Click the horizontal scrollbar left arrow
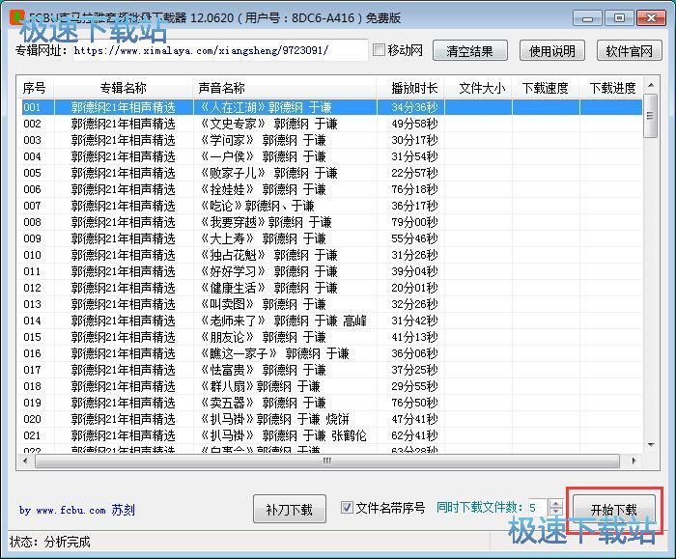 pyautogui.click(x=25, y=461)
